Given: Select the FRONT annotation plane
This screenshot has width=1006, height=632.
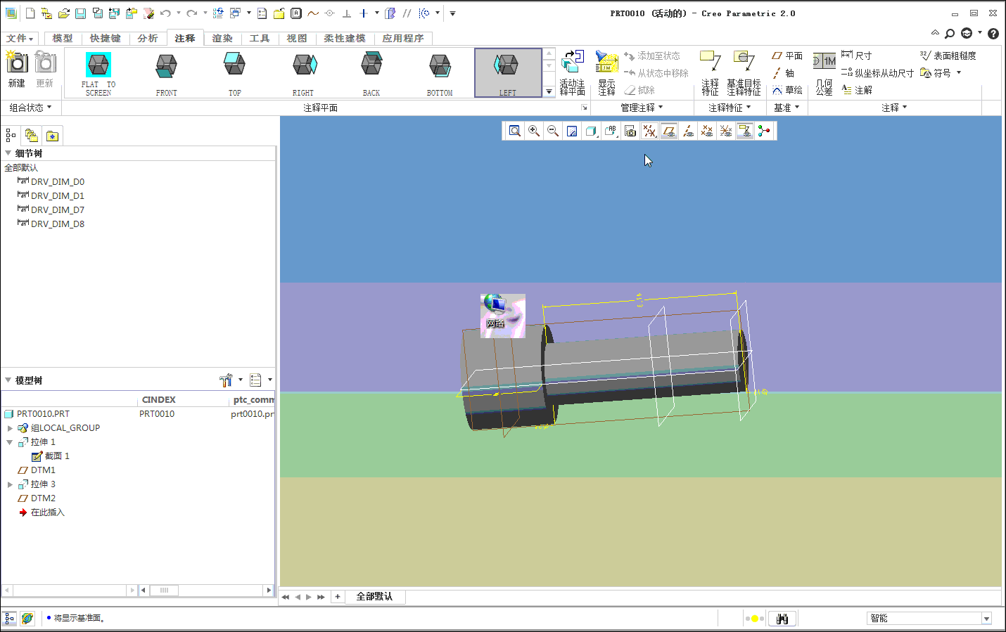Looking at the screenshot, I should coord(167,73).
